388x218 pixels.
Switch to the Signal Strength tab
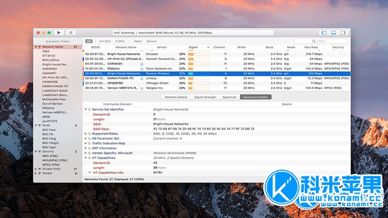point(205,97)
